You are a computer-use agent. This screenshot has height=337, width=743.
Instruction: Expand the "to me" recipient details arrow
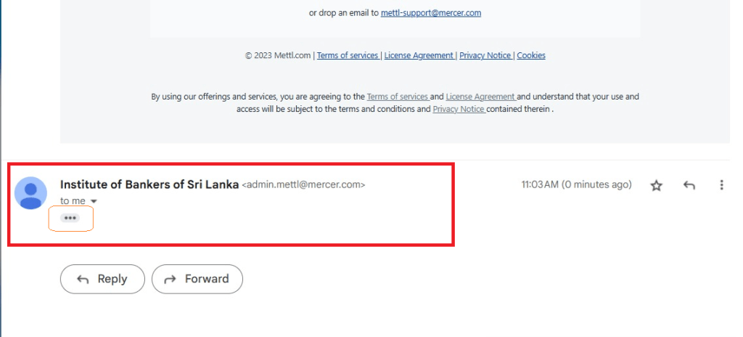(94, 201)
